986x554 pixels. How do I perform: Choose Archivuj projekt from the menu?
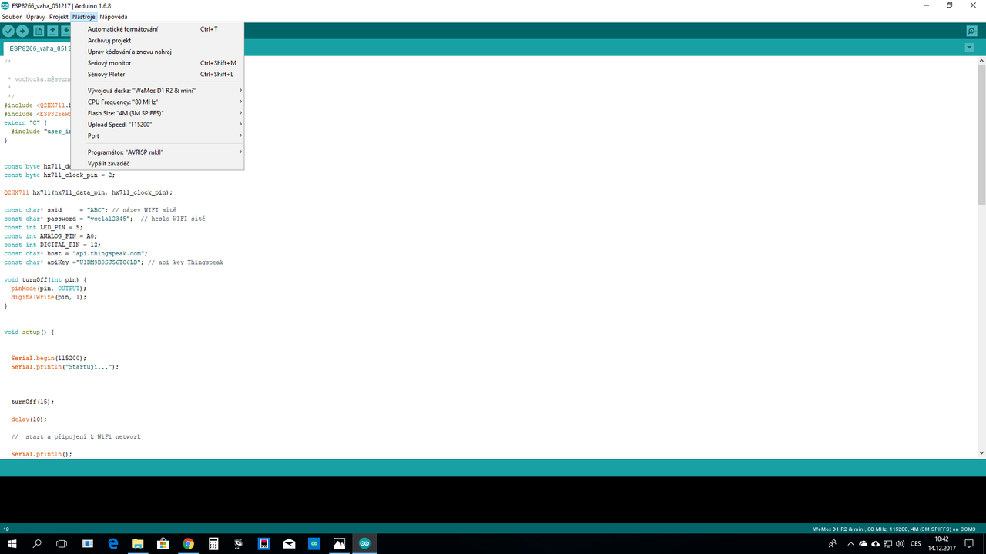point(157,40)
